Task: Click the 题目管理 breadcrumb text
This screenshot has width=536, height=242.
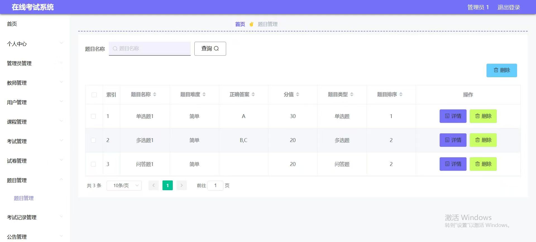Action: 268,24
